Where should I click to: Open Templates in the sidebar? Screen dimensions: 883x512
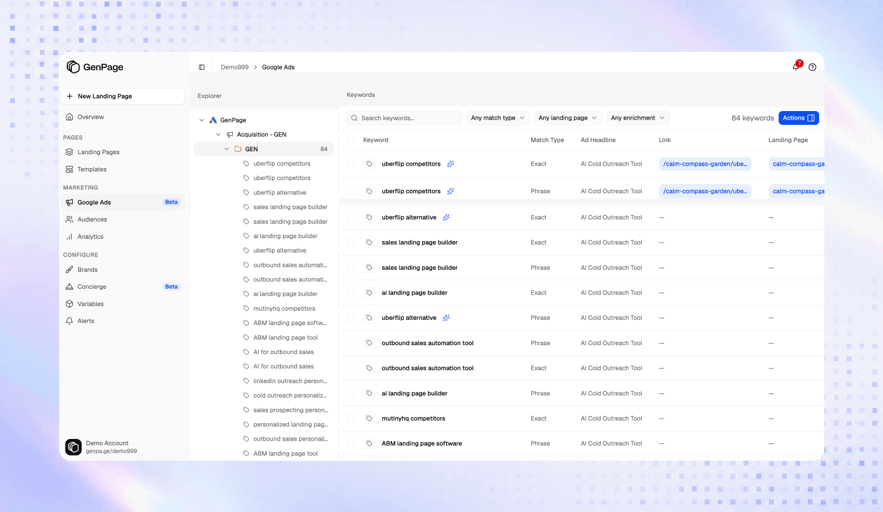[123, 169]
